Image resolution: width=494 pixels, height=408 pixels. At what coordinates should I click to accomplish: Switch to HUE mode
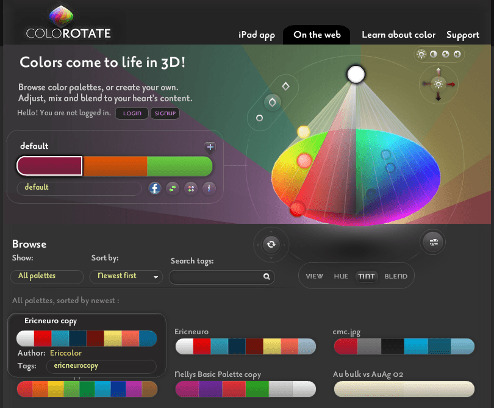(341, 276)
